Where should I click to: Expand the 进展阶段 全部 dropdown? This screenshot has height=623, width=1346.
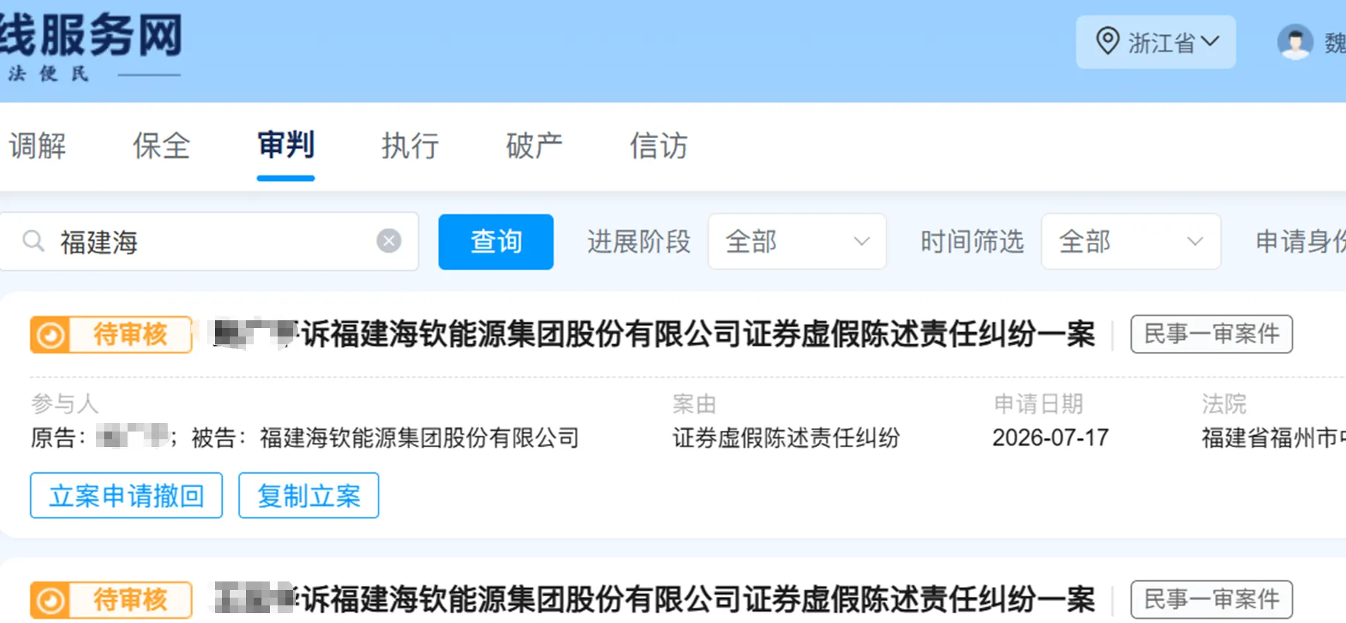click(x=796, y=241)
